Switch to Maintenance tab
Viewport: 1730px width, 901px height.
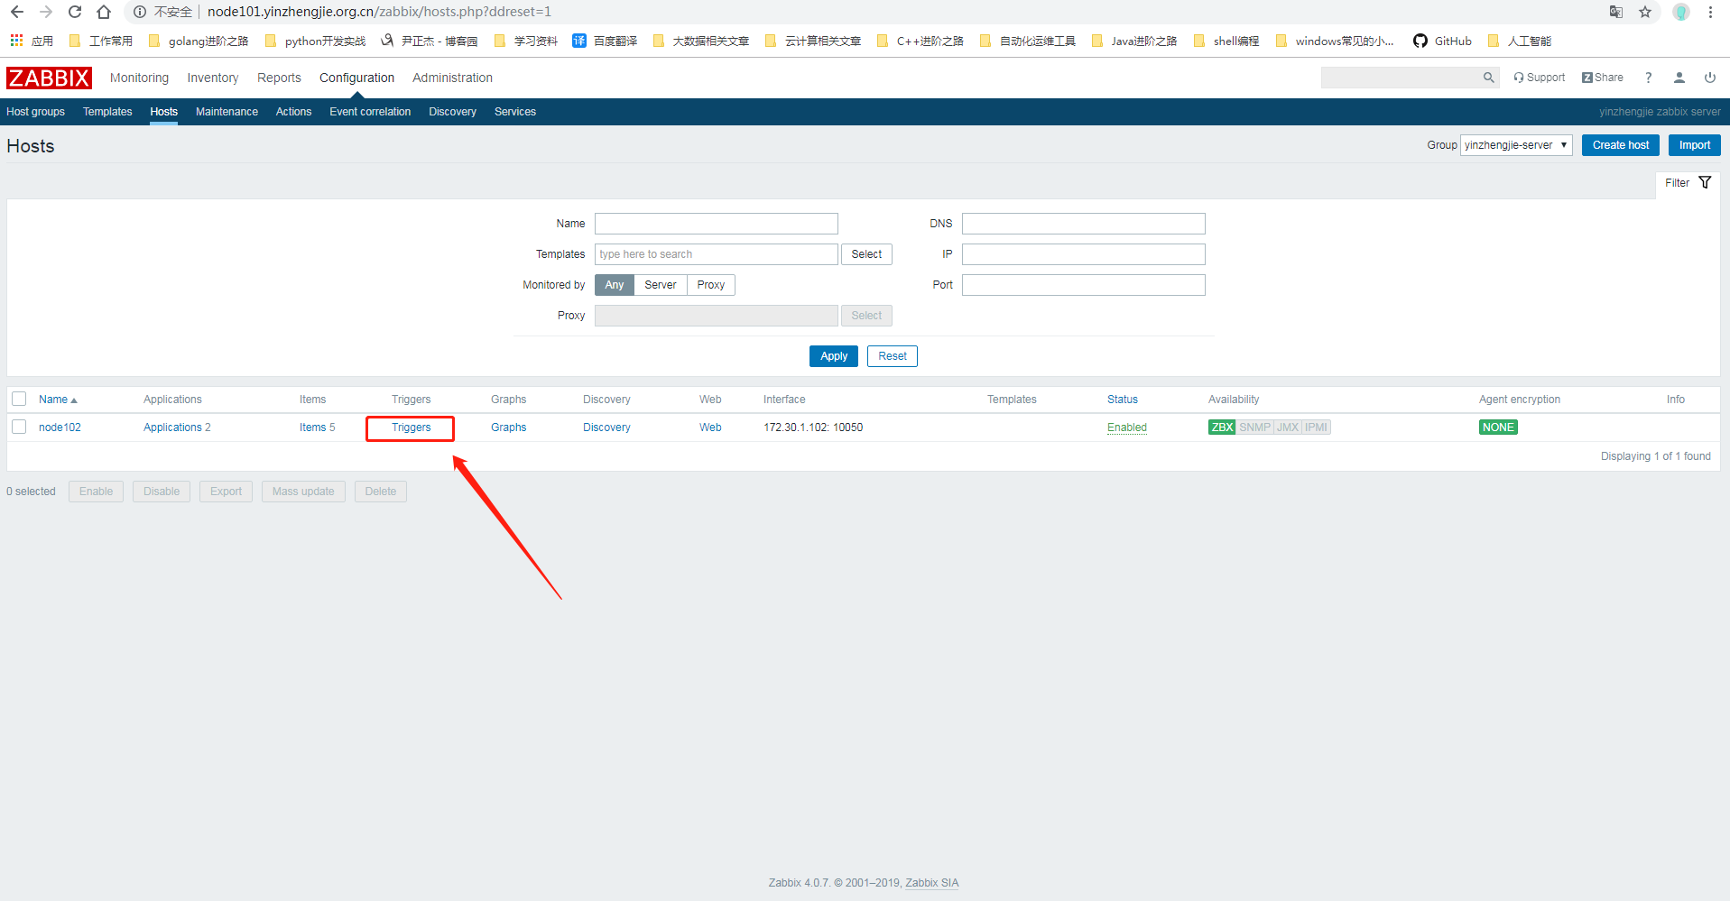click(227, 112)
